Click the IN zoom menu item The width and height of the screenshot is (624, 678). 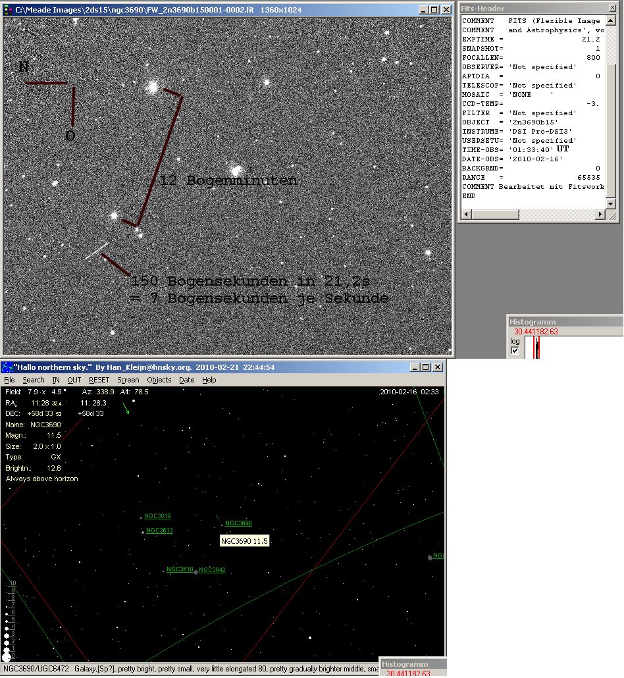[56, 380]
